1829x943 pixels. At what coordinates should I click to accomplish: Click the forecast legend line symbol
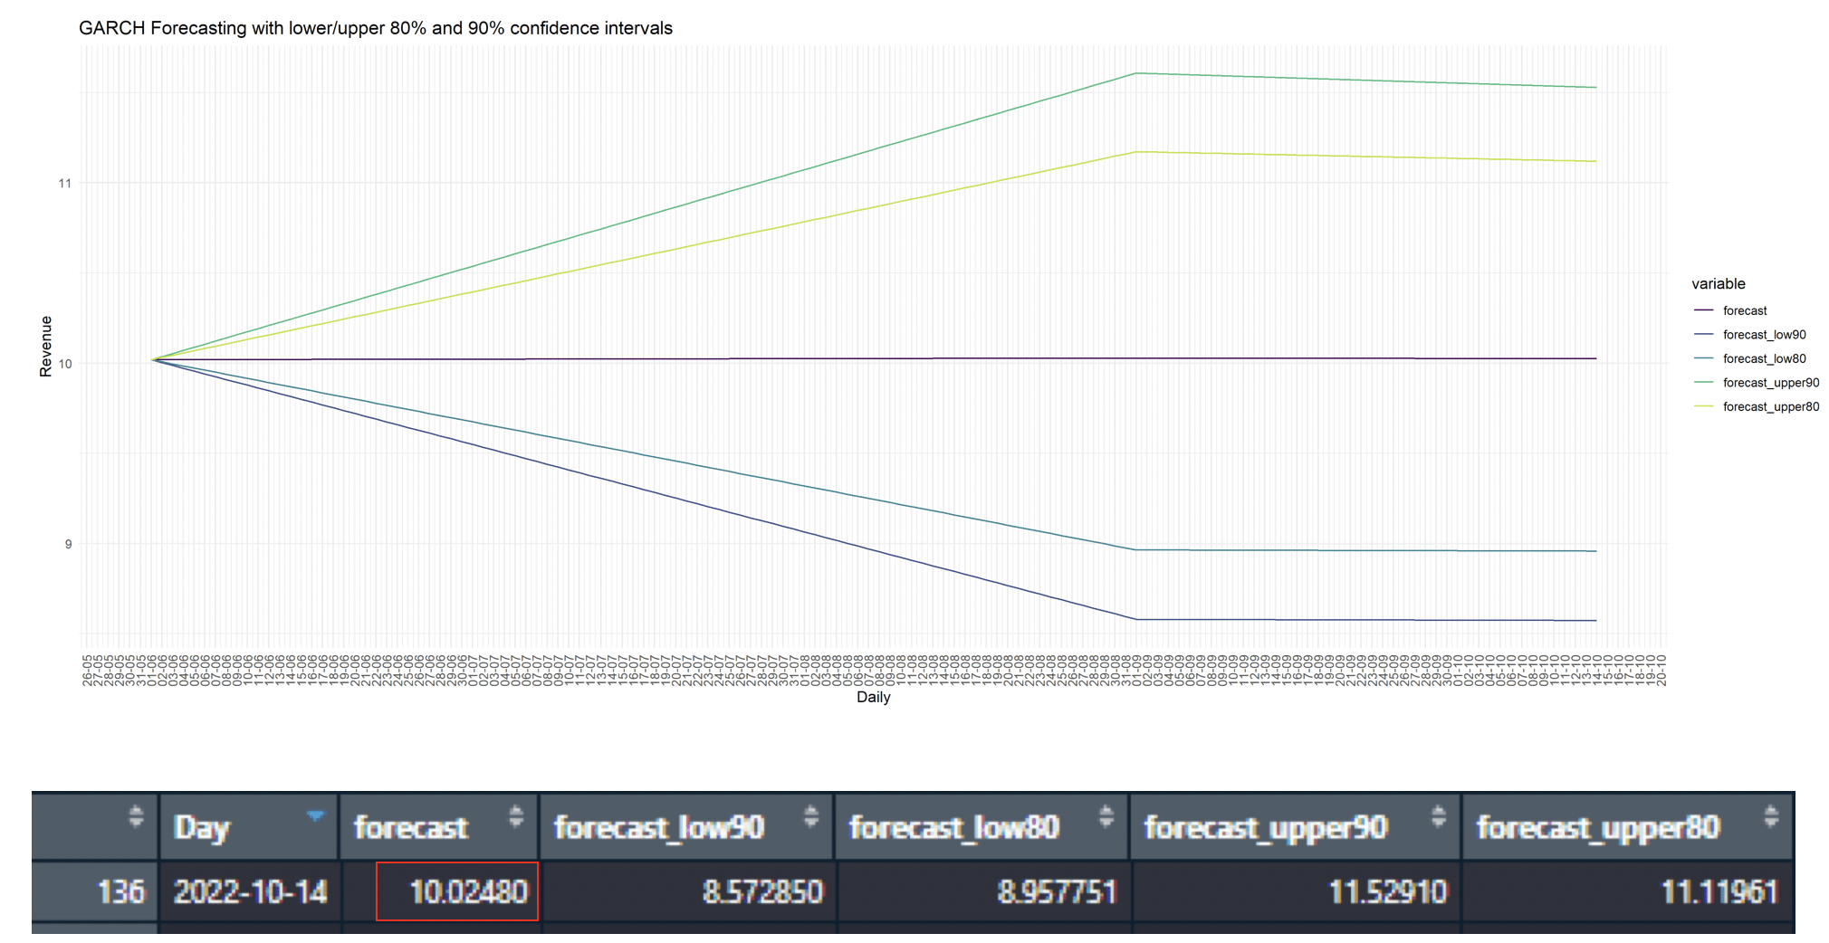point(1705,310)
